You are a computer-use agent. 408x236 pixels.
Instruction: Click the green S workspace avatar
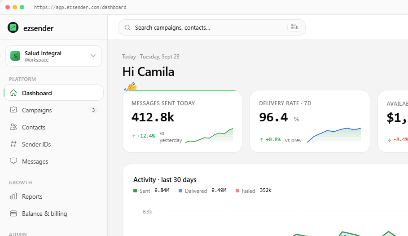tap(15, 56)
